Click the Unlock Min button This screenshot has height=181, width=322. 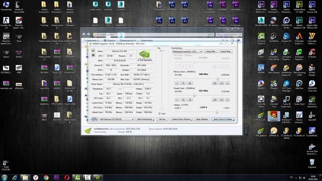(x=211, y=51)
